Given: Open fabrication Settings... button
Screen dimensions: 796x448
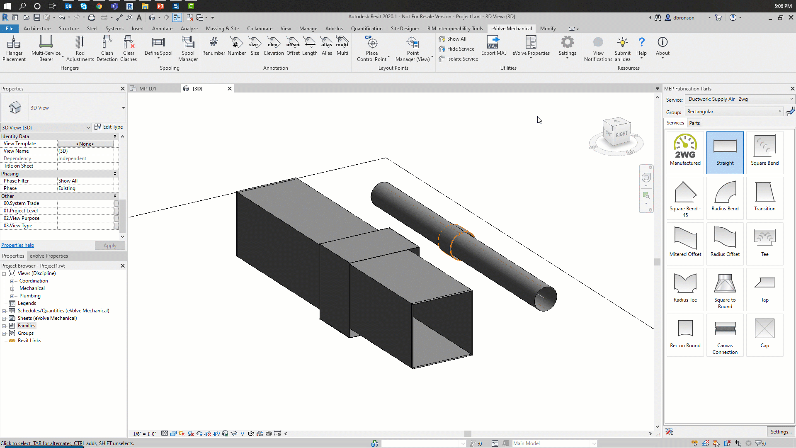Looking at the screenshot, I should point(781,431).
